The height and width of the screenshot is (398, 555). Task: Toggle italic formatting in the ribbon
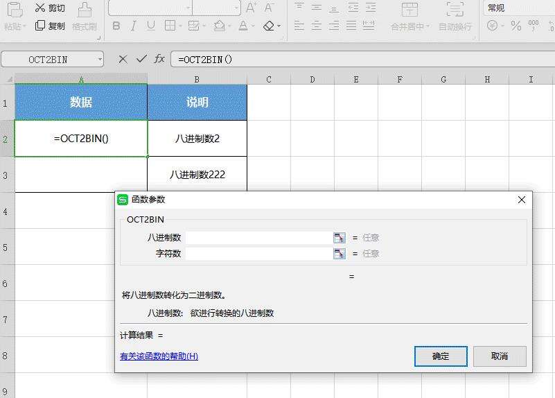coord(132,26)
